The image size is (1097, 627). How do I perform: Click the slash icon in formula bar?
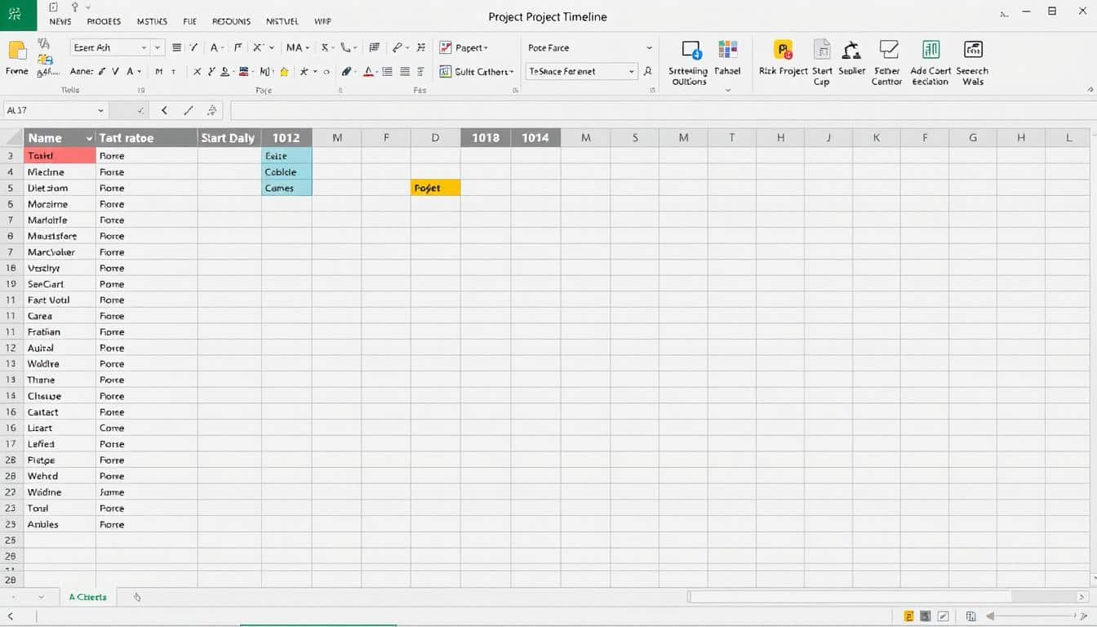tap(189, 110)
